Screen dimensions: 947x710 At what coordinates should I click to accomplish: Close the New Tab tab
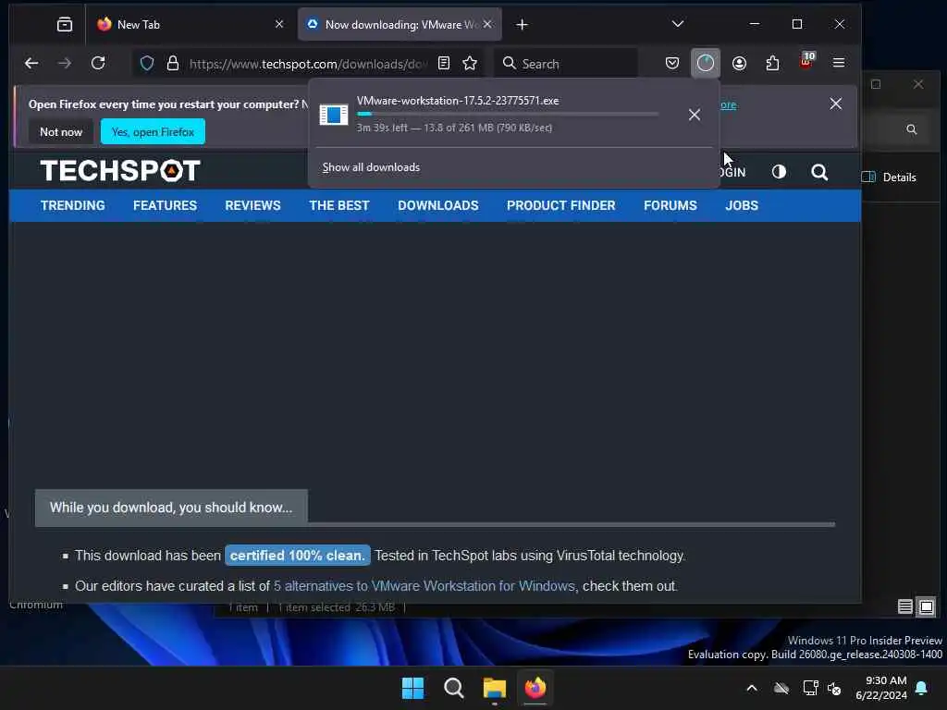[279, 24]
